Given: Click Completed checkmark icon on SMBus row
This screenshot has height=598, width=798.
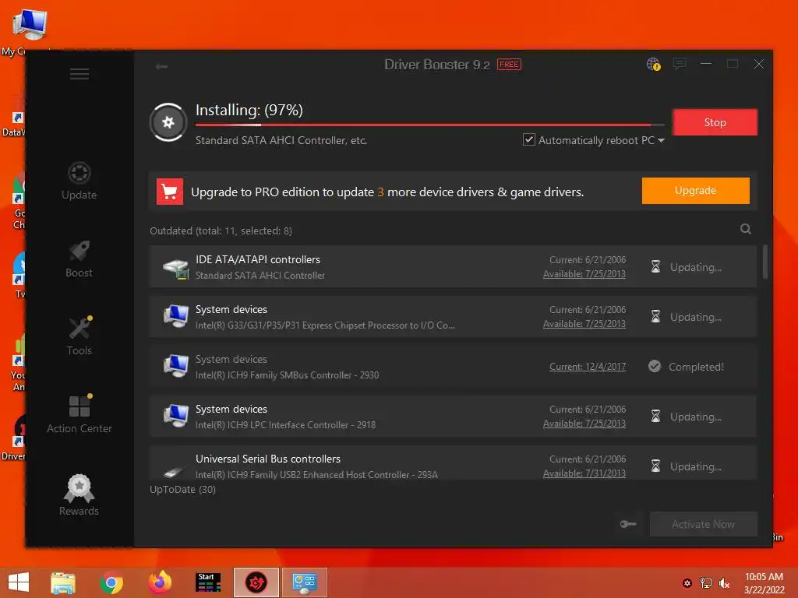Looking at the screenshot, I should 655,366.
